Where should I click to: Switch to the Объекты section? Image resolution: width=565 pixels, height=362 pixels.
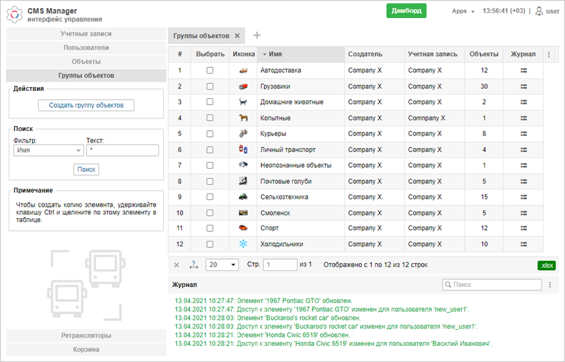[86, 62]
